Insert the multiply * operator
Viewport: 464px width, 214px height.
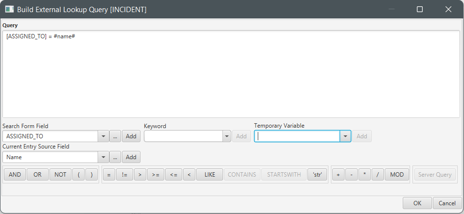[x=364, y=175]
